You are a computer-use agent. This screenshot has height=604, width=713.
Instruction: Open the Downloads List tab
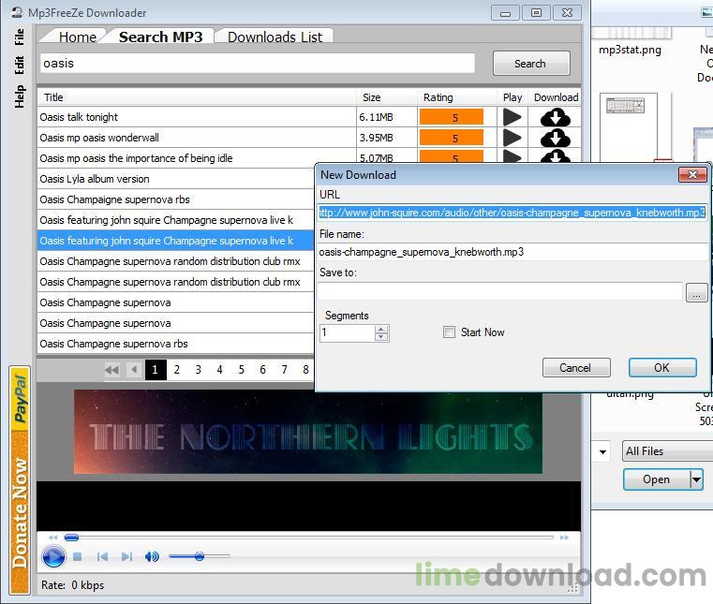[x=275, y=37]
